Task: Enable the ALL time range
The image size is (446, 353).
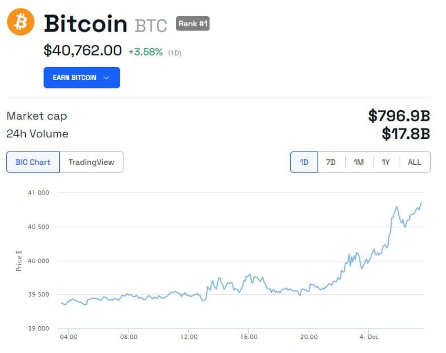Action: [x=415, y=162]
